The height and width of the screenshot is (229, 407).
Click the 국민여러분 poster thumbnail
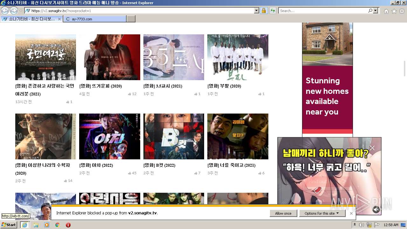pyautogui.click(x=45, y=57)
